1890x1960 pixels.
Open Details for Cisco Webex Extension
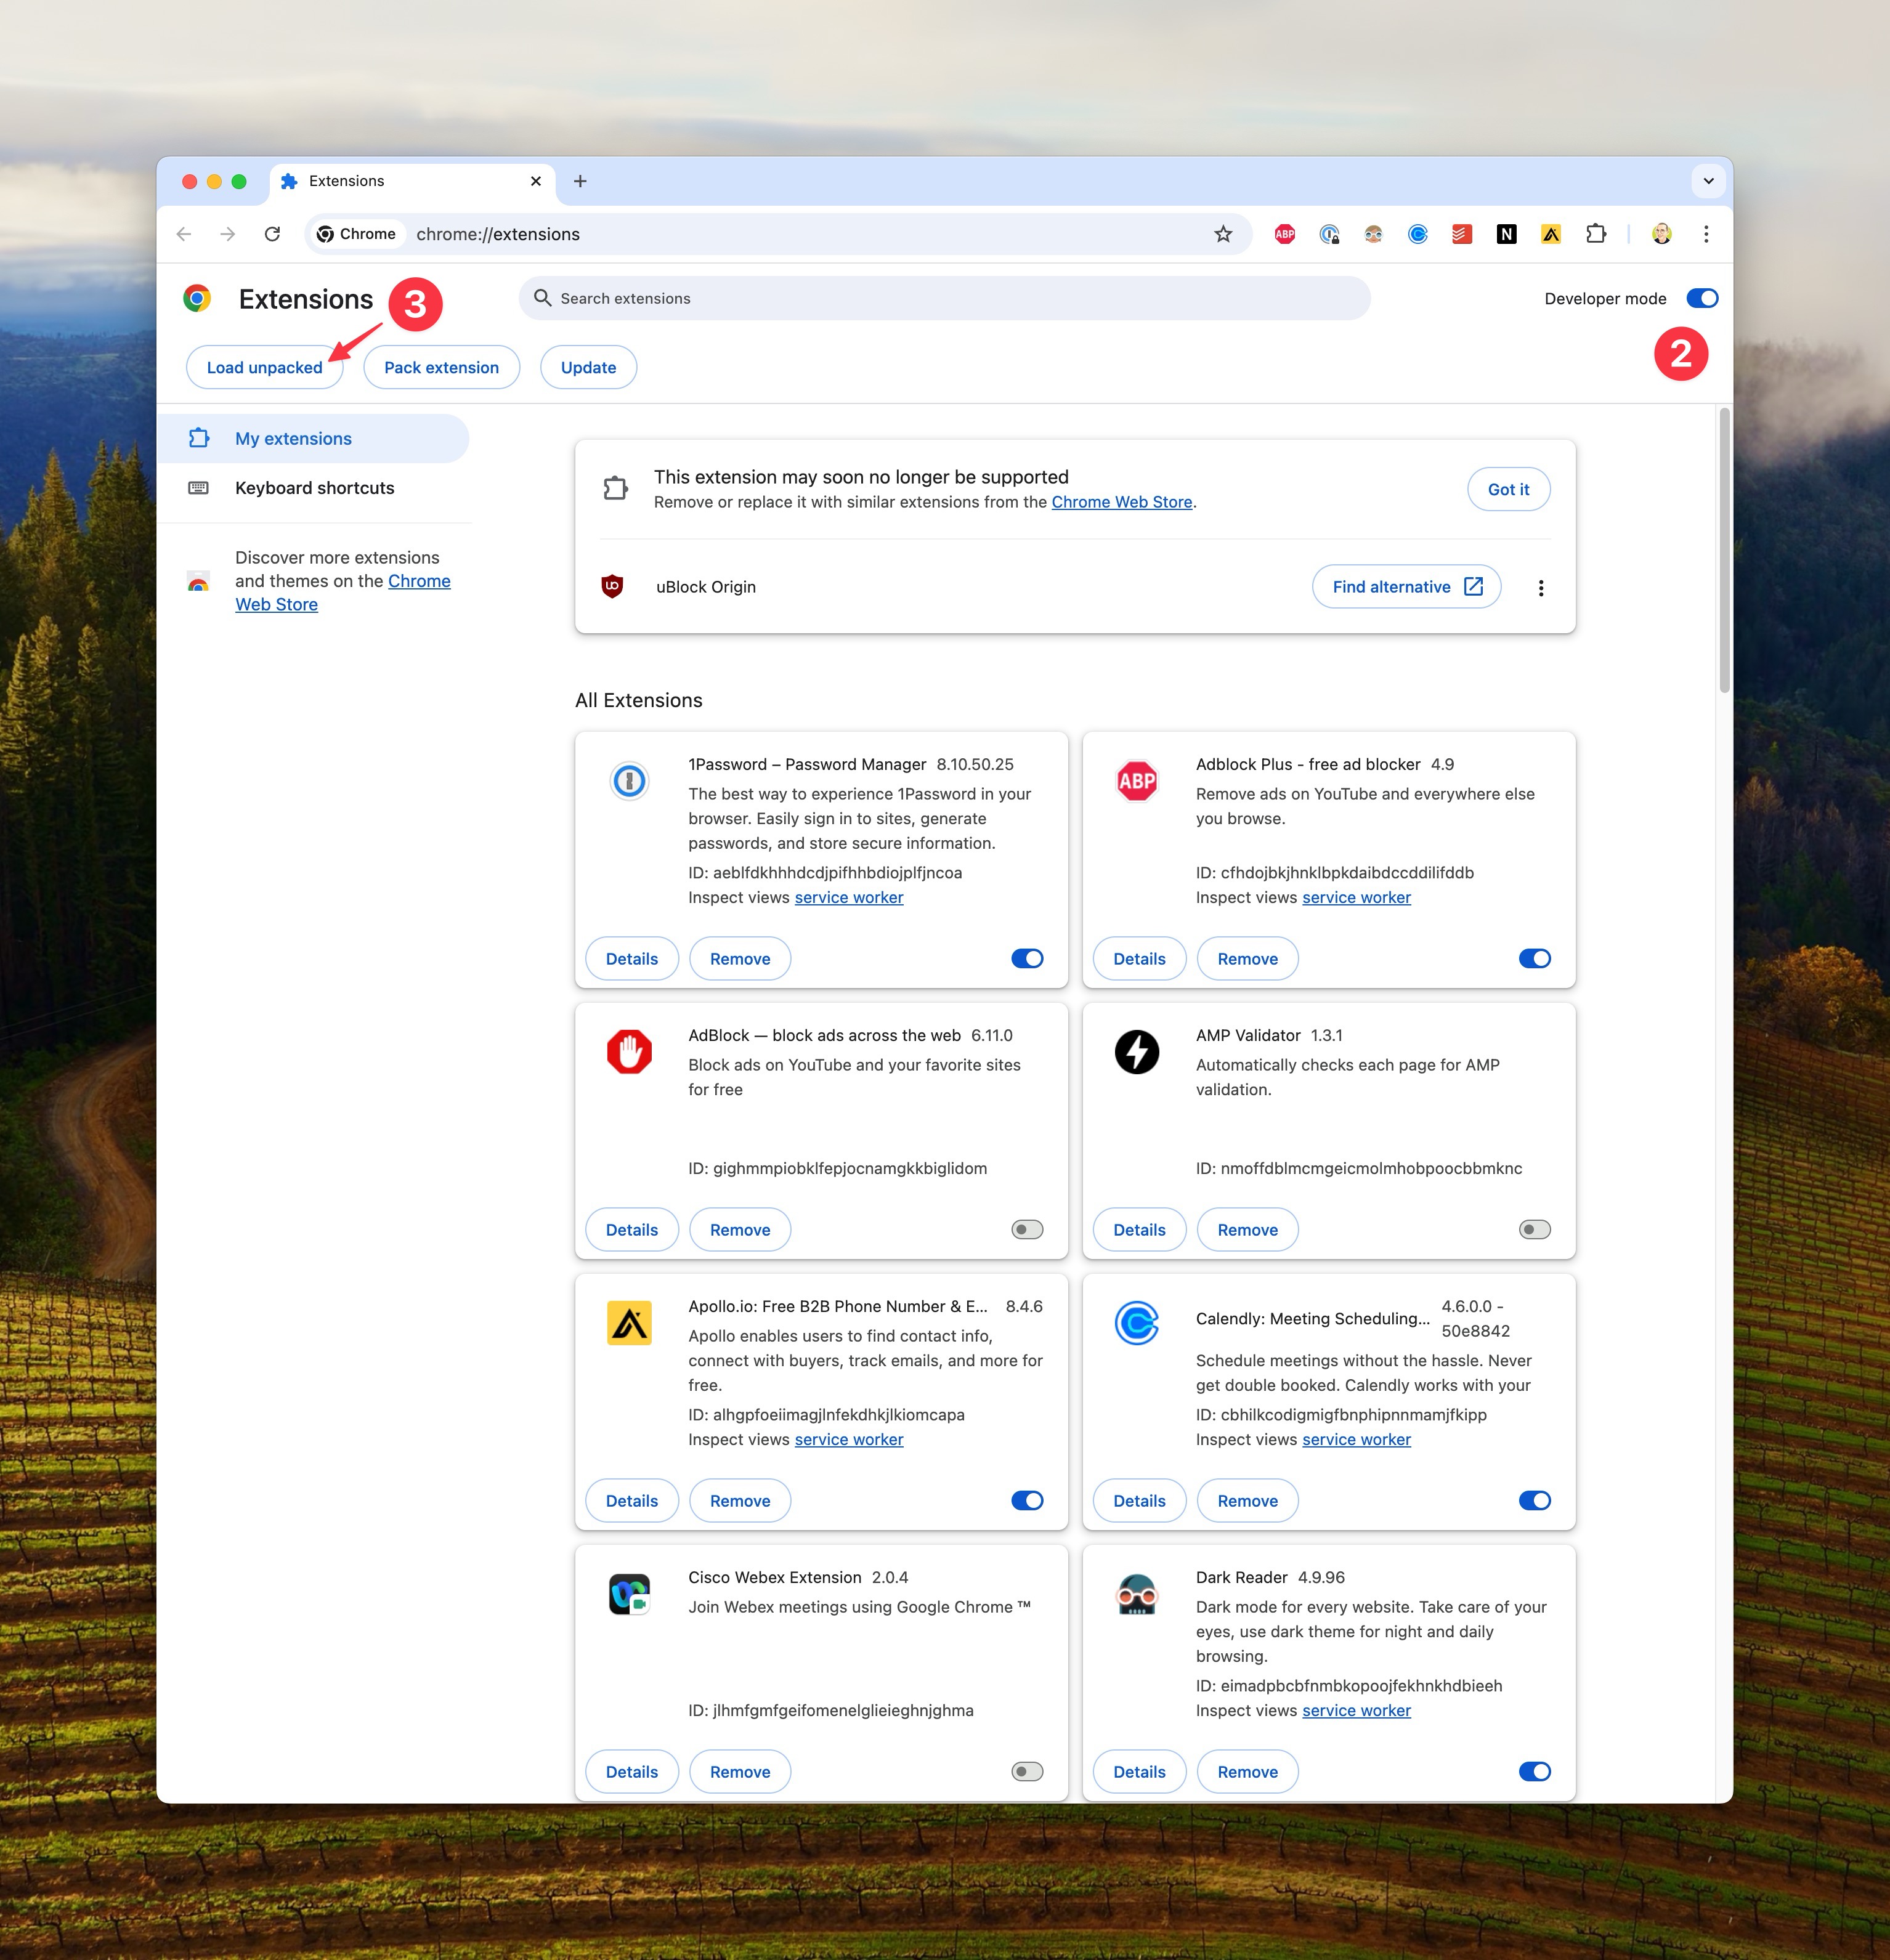pyautogui.click(x=632, y=1771)
